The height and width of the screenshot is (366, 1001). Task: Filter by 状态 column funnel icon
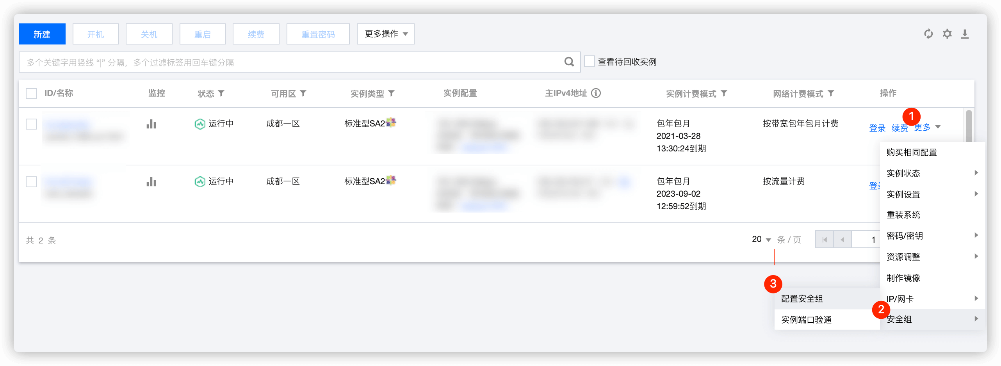[x=221, y=93]
